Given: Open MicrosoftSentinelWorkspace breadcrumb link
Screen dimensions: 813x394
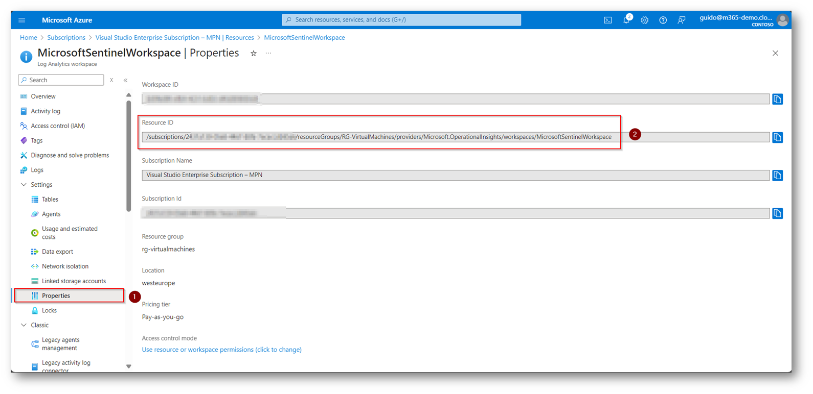Looking at the screenshot, I should [x=304, y=38].
